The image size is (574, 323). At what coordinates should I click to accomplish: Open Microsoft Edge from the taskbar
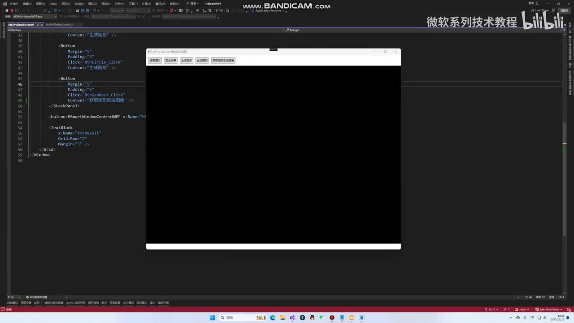[273, 318]
